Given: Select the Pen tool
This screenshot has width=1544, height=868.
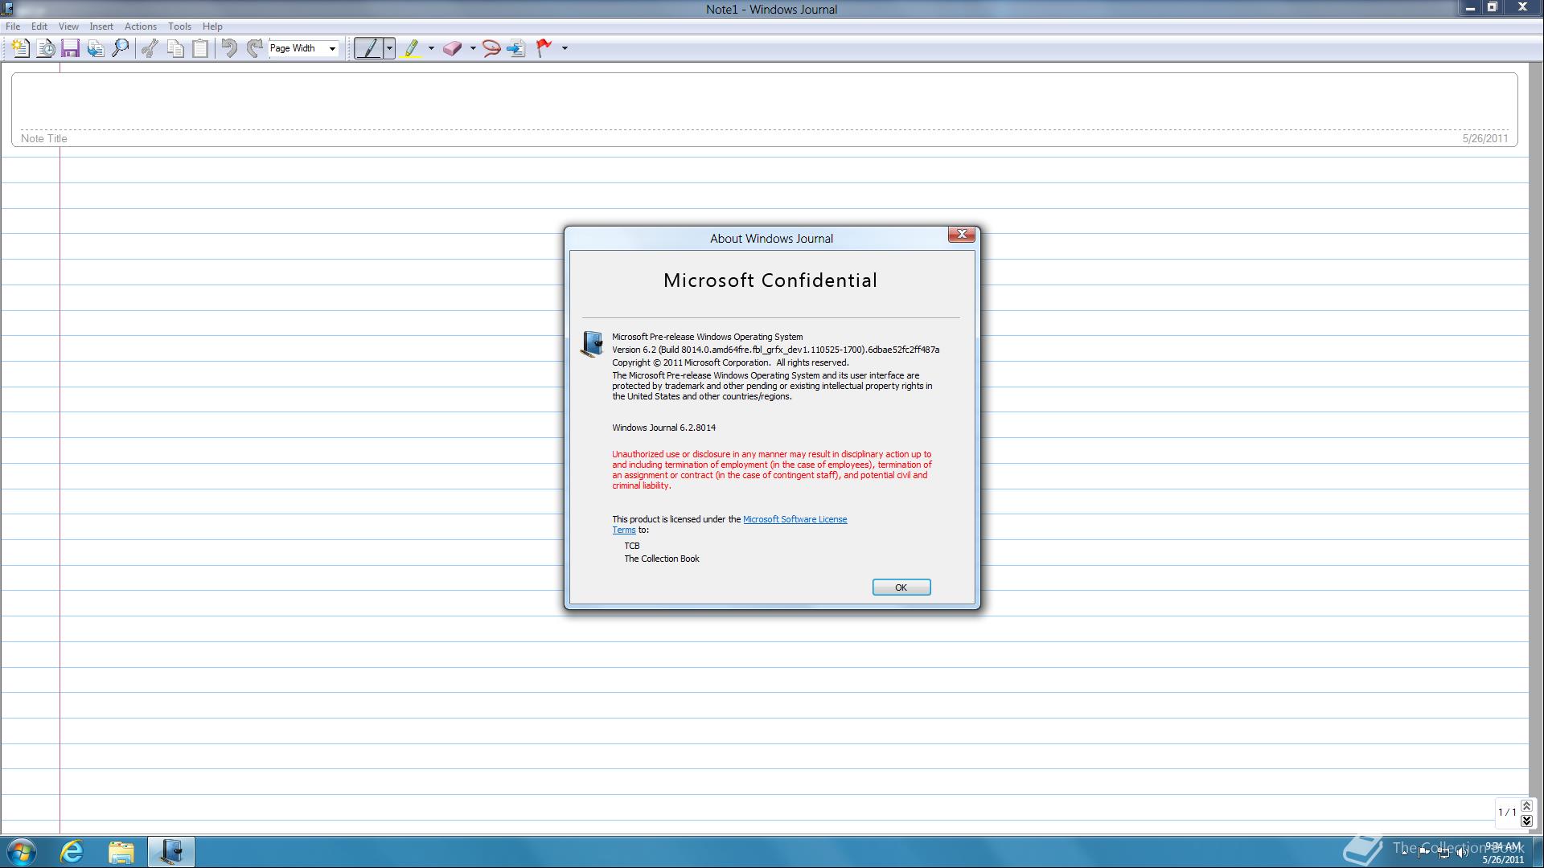Looking at the screenshot, I should (368, 48).
